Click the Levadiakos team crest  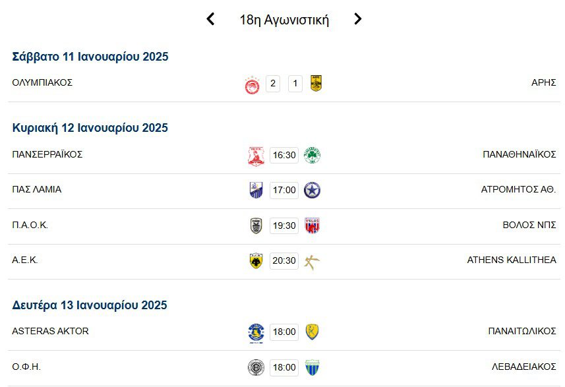[x=311, y=367]
